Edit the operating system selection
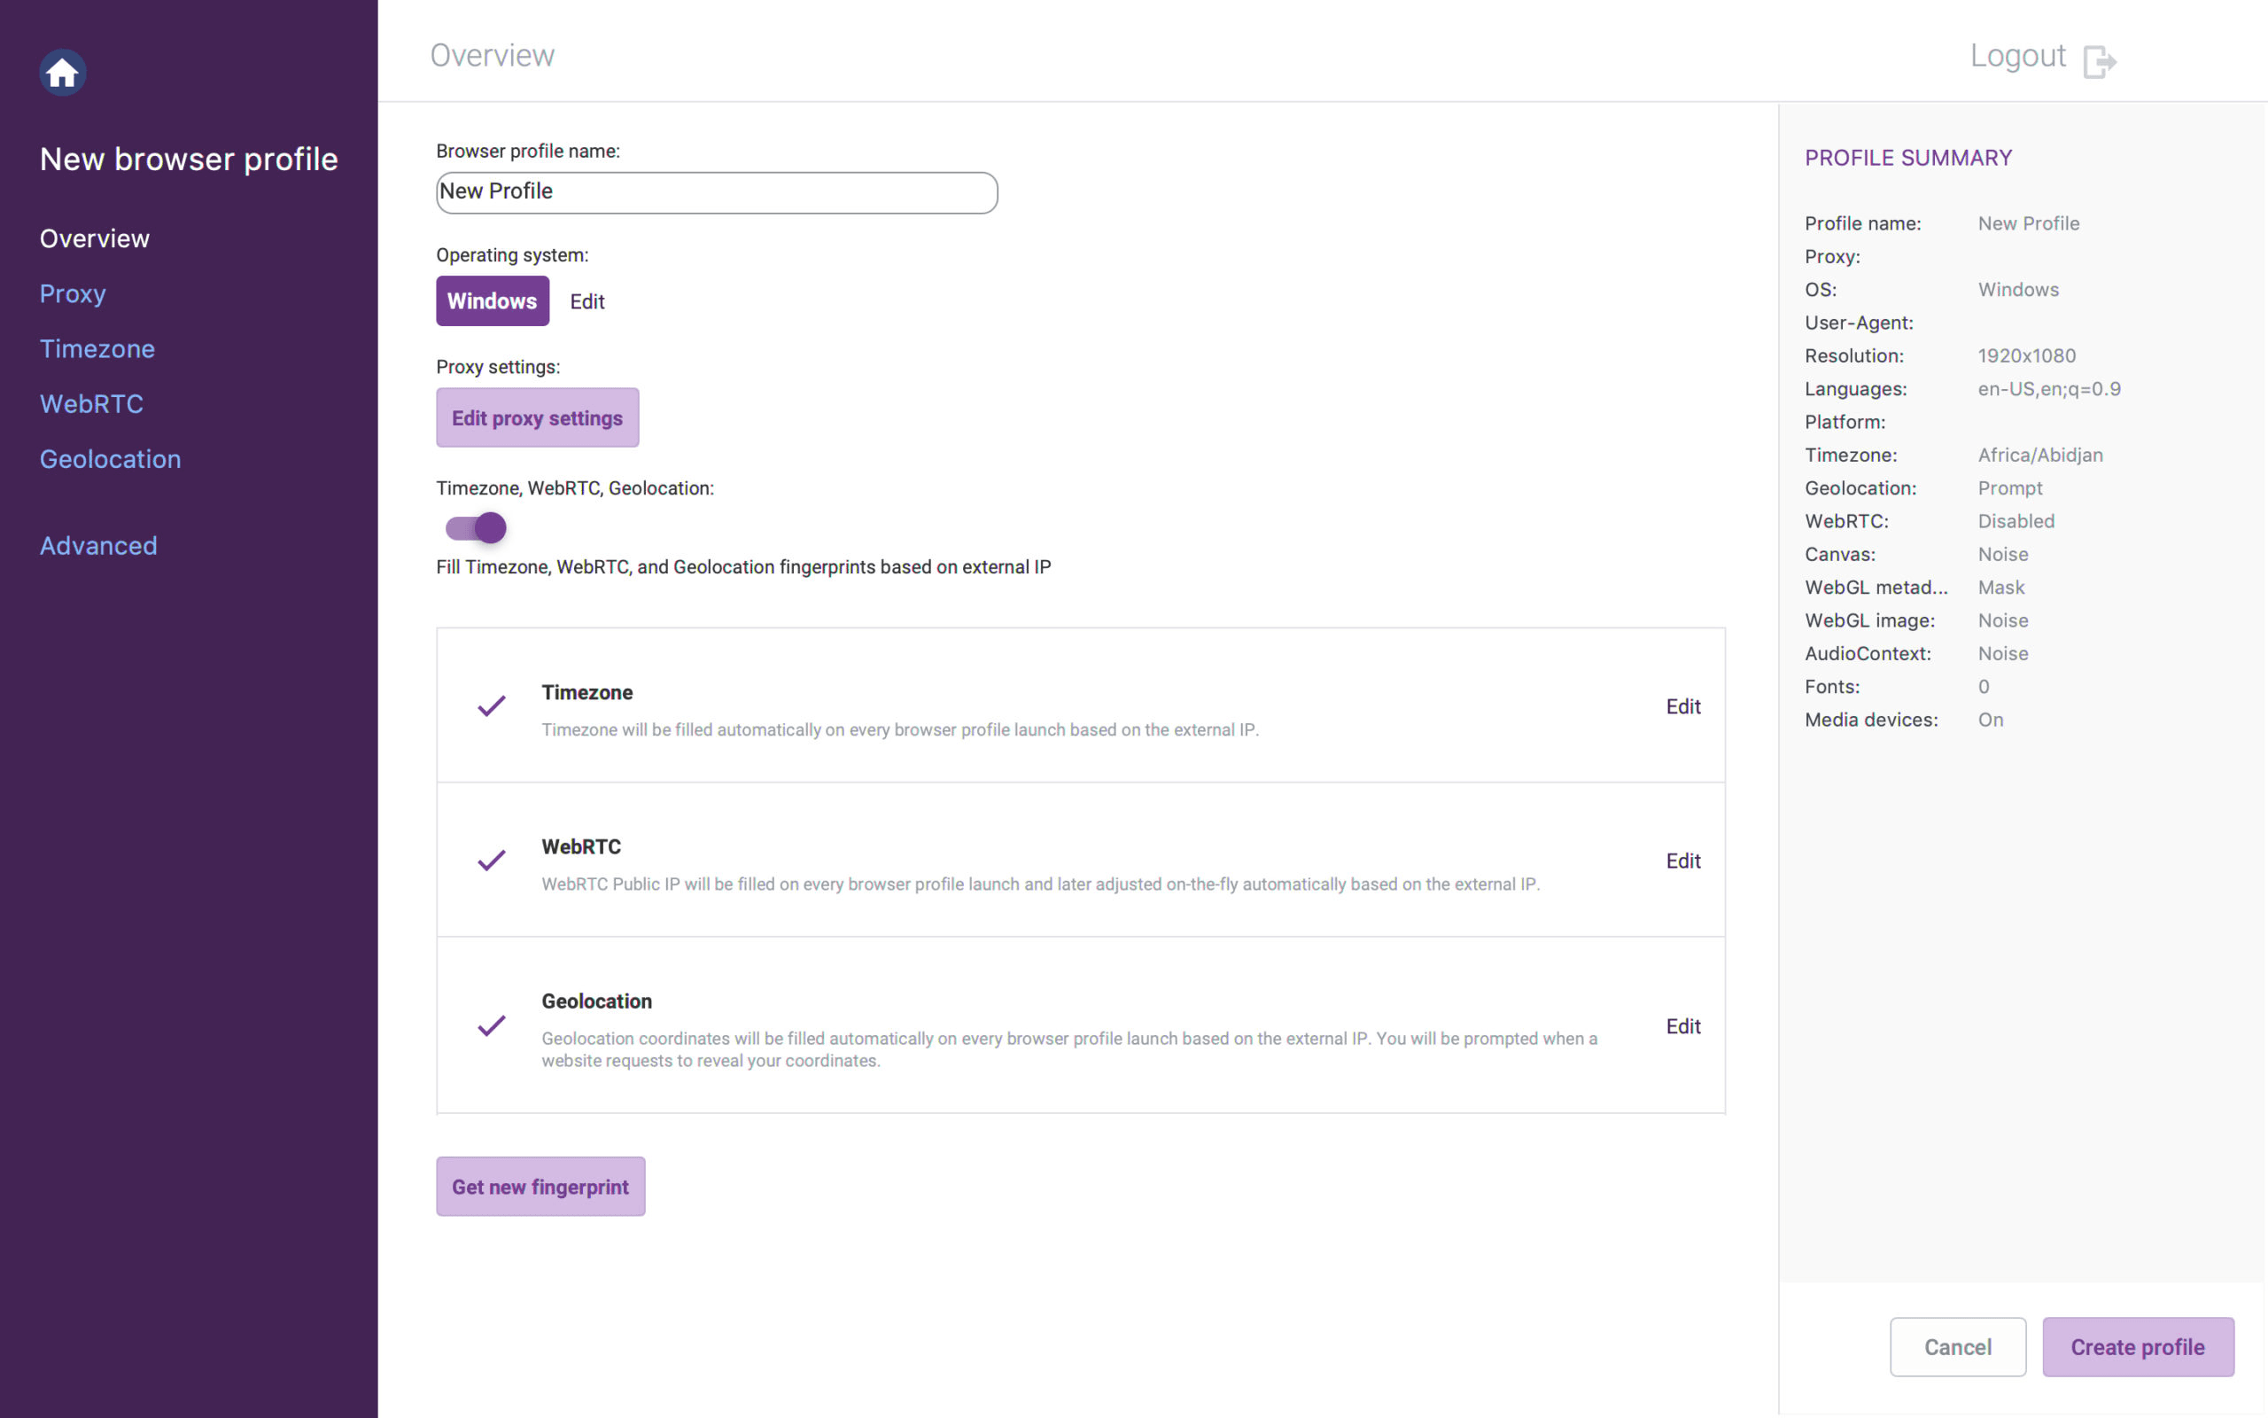This screenshot has height=1418, width=2268. (x=587, y=302)
